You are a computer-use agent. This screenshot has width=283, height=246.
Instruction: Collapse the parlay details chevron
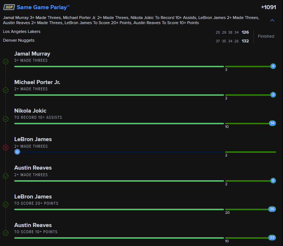[272, 20]
